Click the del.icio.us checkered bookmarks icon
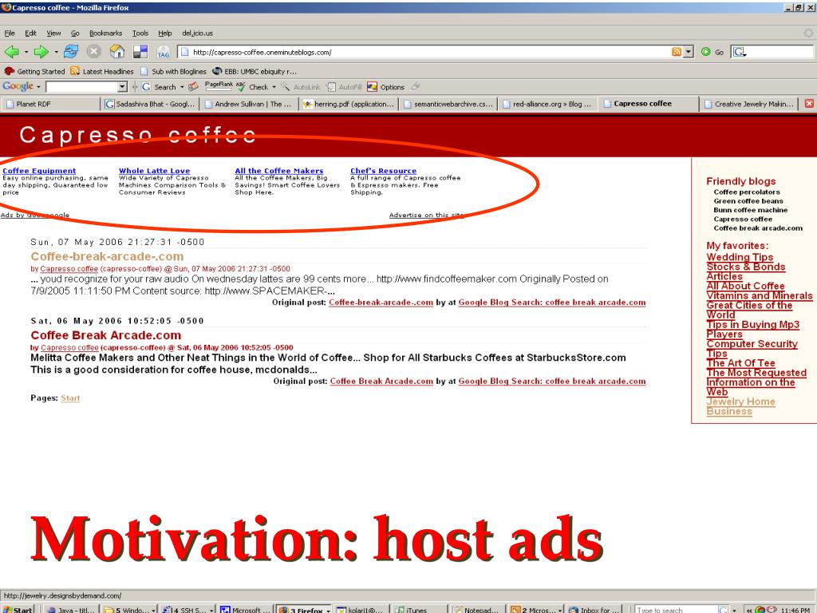 [140, 52]
